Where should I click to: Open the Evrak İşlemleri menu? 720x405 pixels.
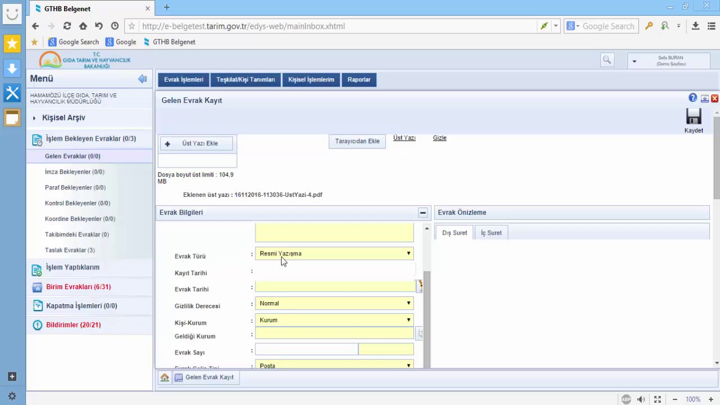coord(183,80)
